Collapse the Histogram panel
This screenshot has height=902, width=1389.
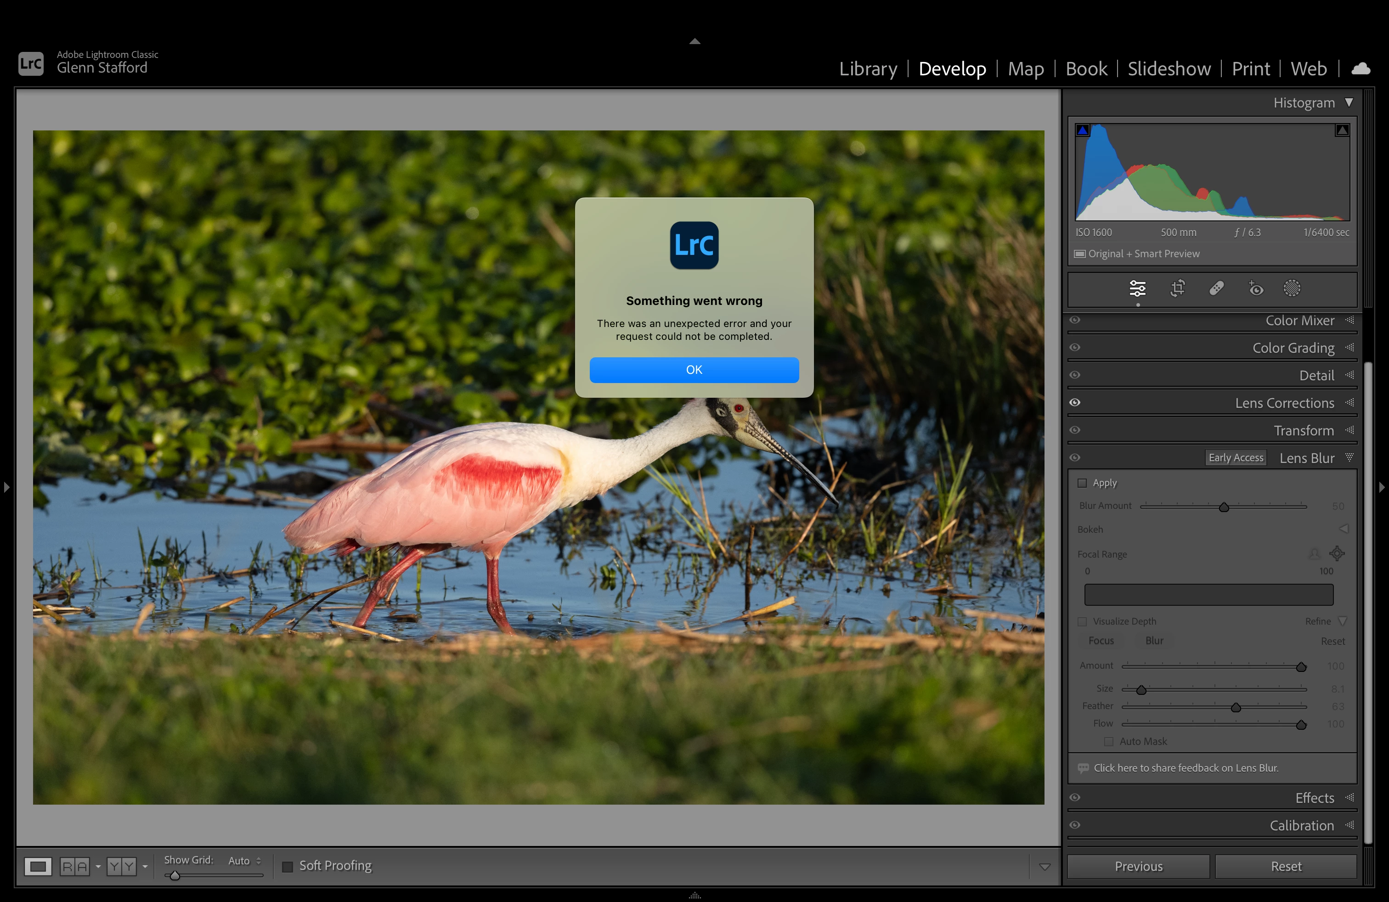pos(1349,103)
